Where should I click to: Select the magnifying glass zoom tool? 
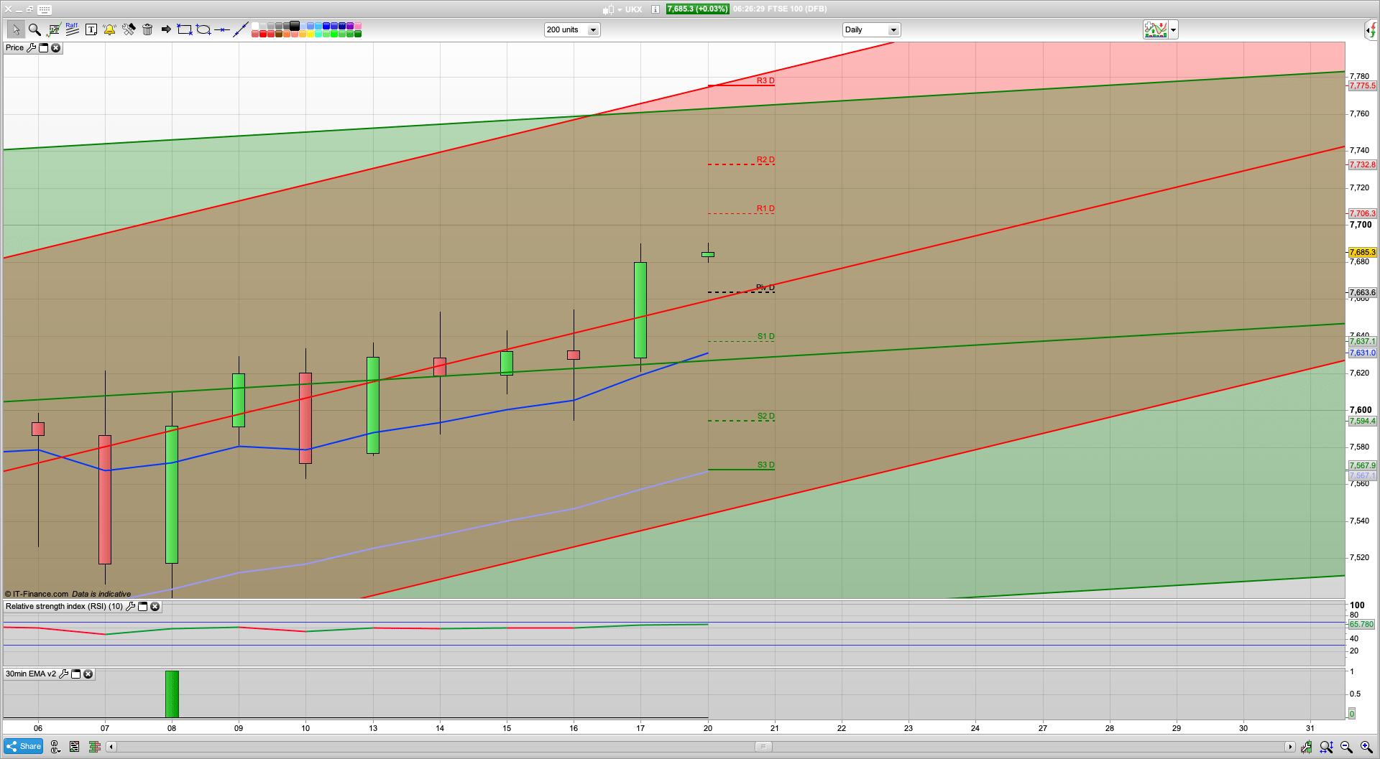34,29
